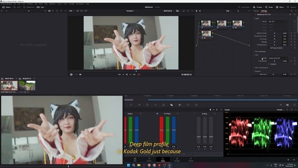Jump to the next clip in viewer
The height and width of the screenshot is (168, 298).
click(134, 75)
